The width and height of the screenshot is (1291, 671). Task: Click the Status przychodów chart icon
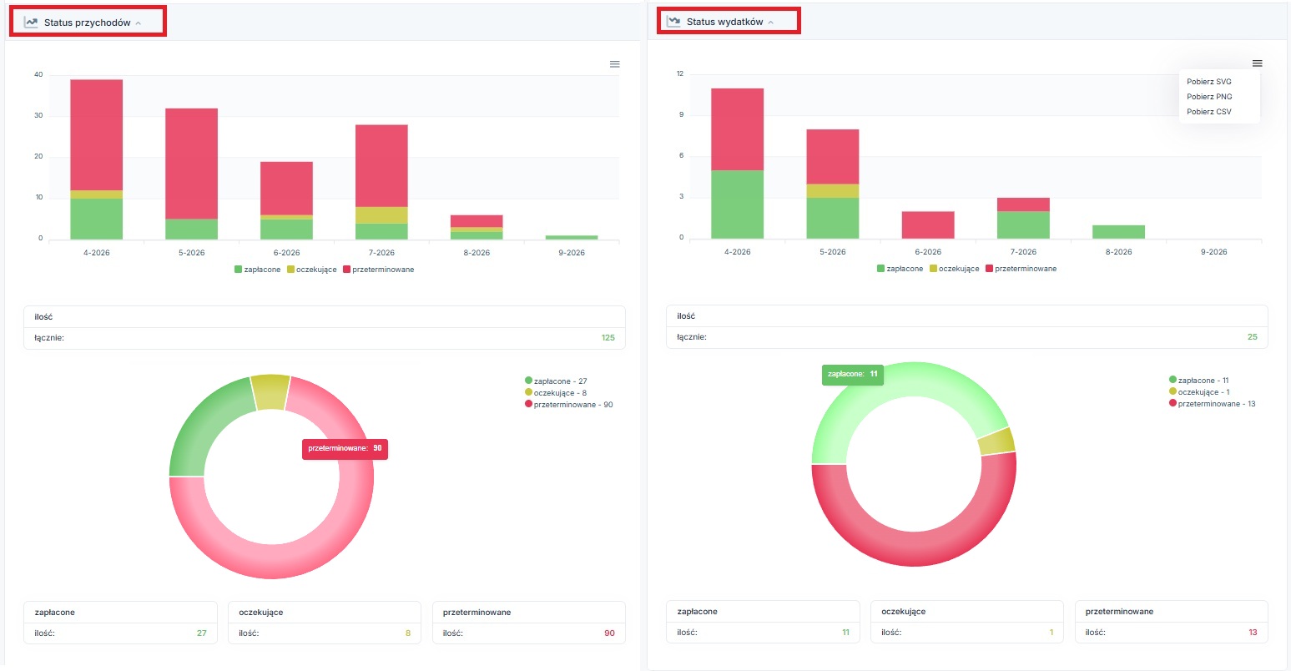click(31, 23)
